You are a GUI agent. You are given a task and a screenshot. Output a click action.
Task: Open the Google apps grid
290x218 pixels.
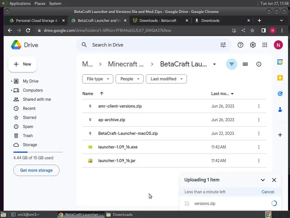pyautogui.click(x=265, y=45)
